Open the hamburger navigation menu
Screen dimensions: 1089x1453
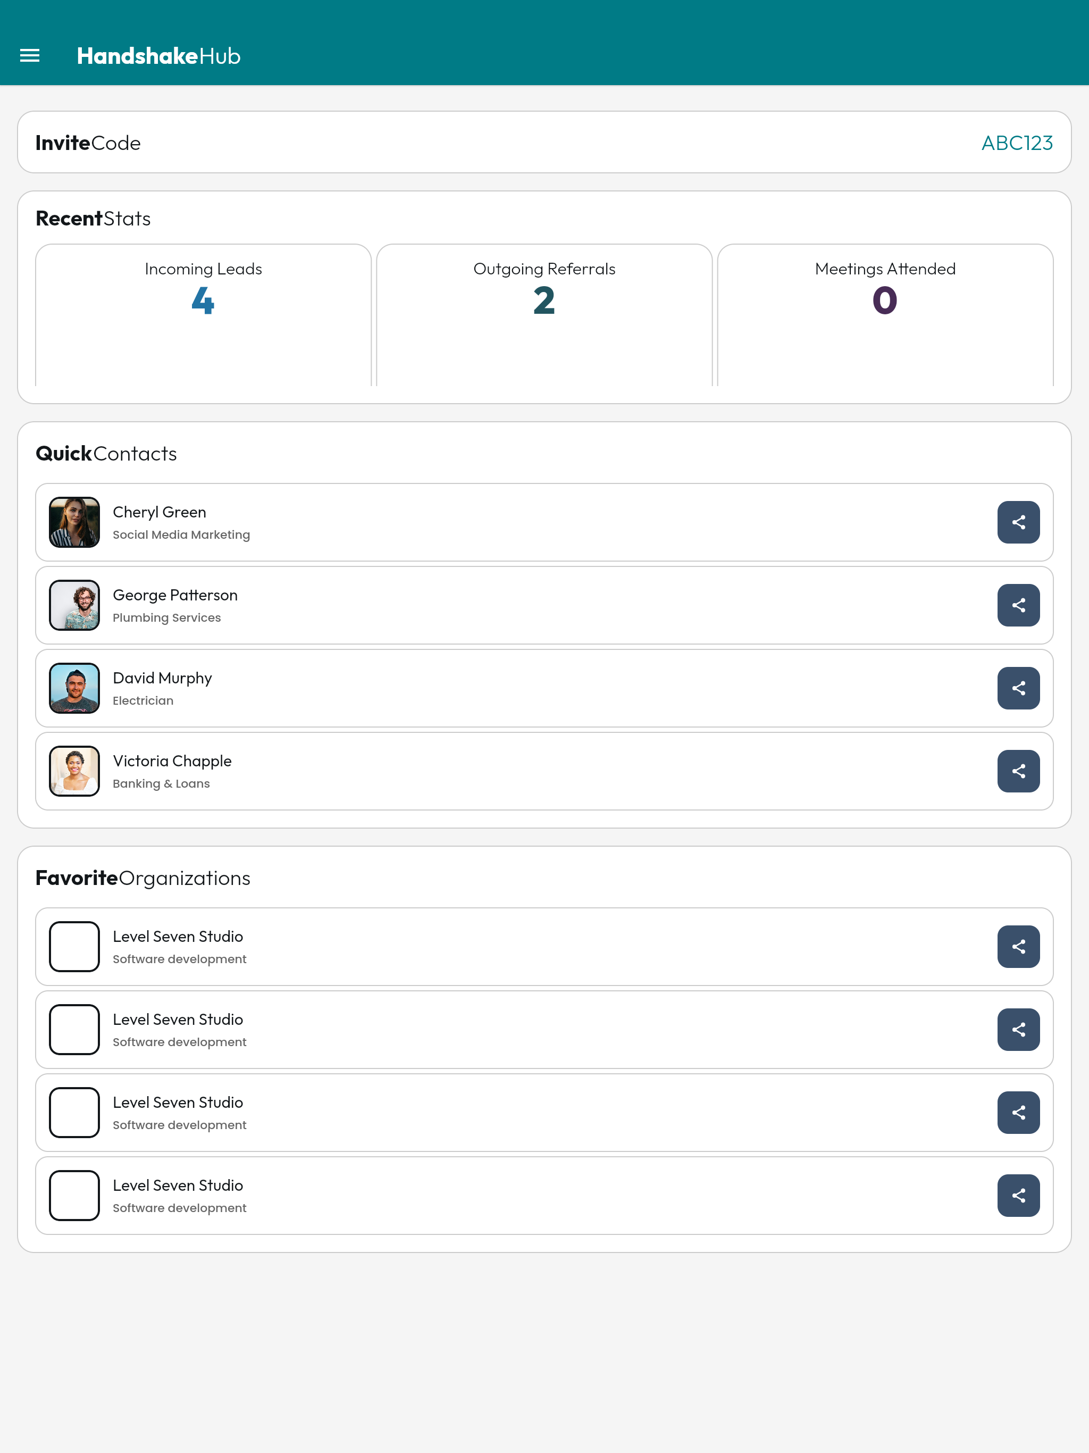pyautogui.click(x=30, y=56)
